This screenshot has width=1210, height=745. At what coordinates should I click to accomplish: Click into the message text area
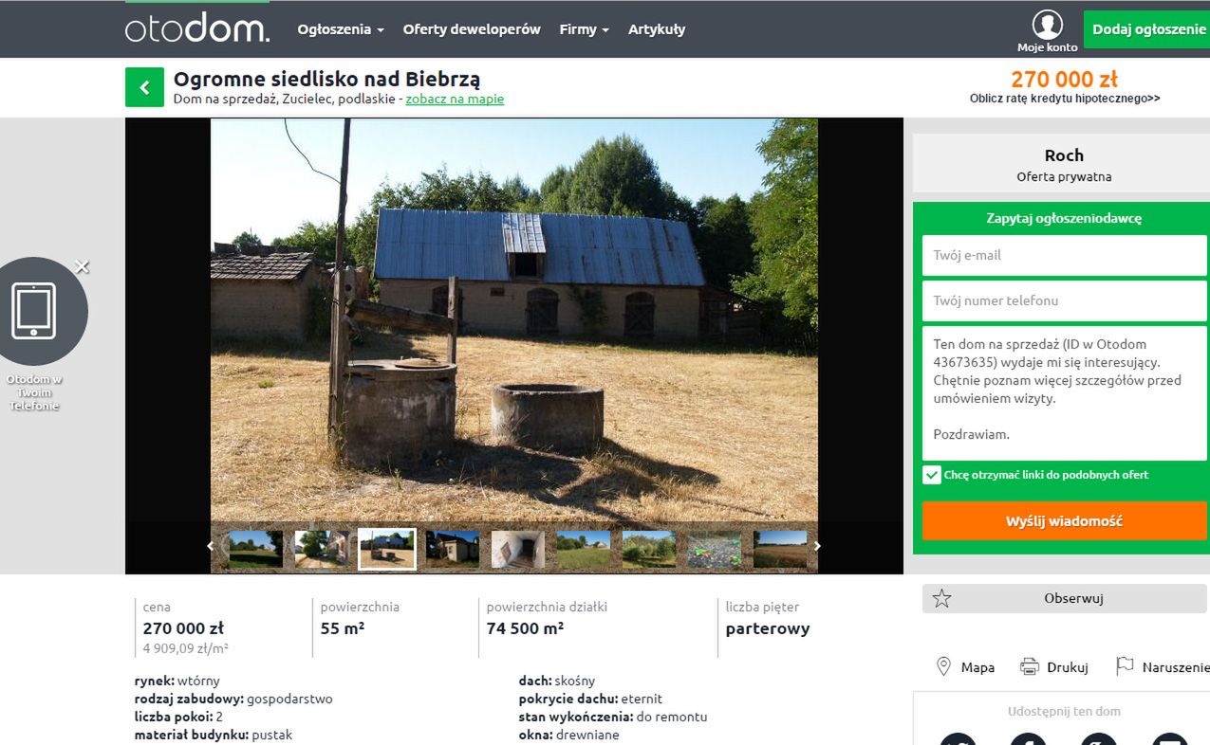[1064, 393]
